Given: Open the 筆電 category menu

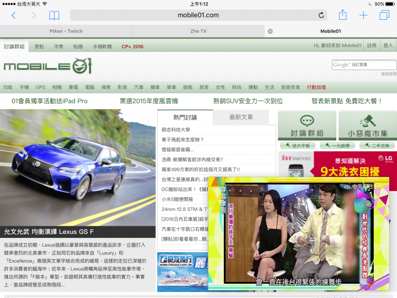Looking at the screenshot, I should point(73,87).
